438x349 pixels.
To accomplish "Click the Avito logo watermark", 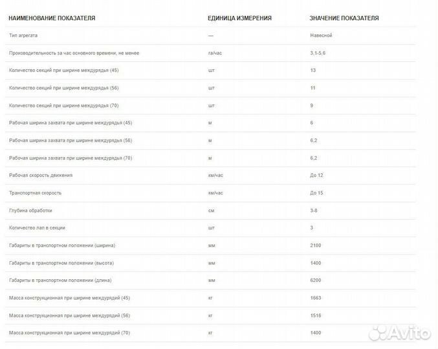I will pos(398,331).
